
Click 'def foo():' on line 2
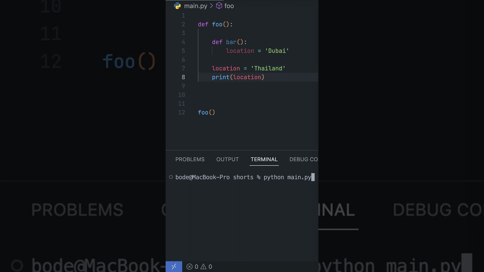pyautogui.click(x=215, y=24)
